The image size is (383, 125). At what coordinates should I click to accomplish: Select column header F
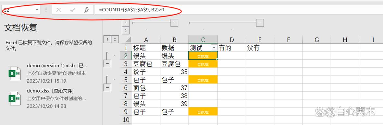click(288, 40)
